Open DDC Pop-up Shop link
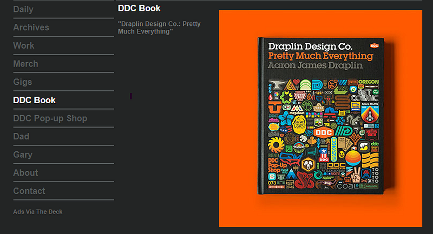 [x=50, y=118]
